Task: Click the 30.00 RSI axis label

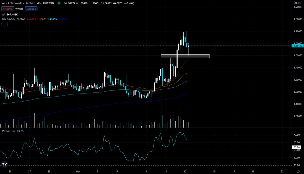Action: click(x=296, y=165)
